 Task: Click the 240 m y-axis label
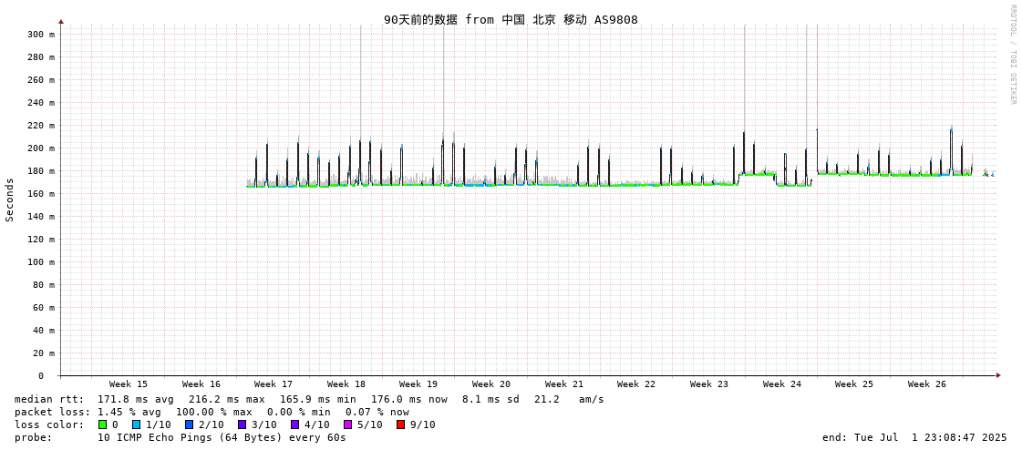(x=41, y=102)
